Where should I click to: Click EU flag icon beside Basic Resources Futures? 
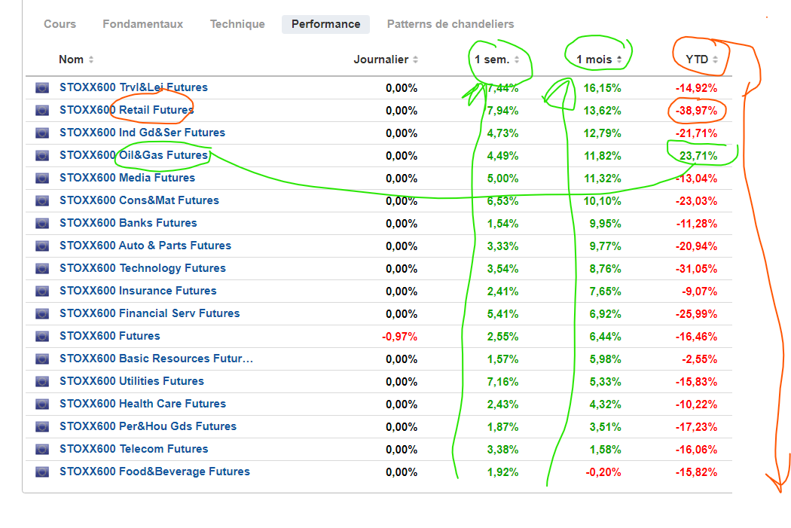42,359
